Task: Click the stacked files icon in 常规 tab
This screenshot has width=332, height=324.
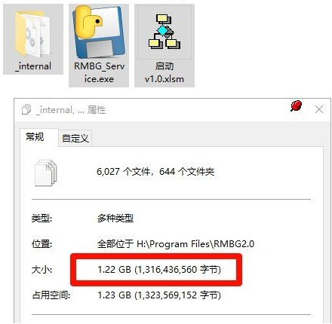Action: pyautogui.click(x=45, y=173)
